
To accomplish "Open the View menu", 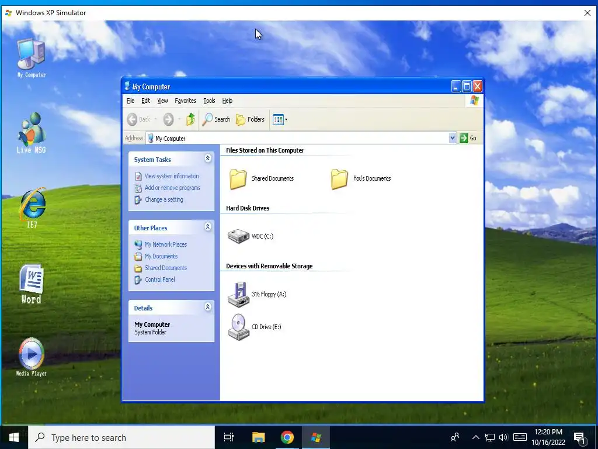I will point(162,101).
